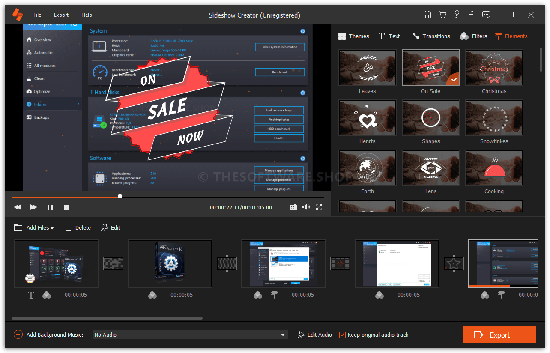Viewport: 550px width, 353px height.
Task: Delete the selected slide
Action: click(x=78, y=227)
